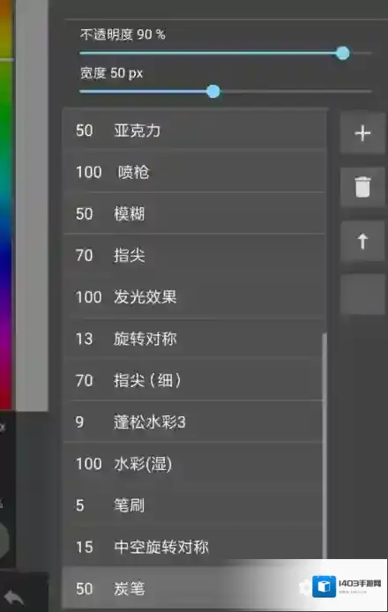Select the 指尖（细）brush
The image size is (388, 612).
click(193, 380)
